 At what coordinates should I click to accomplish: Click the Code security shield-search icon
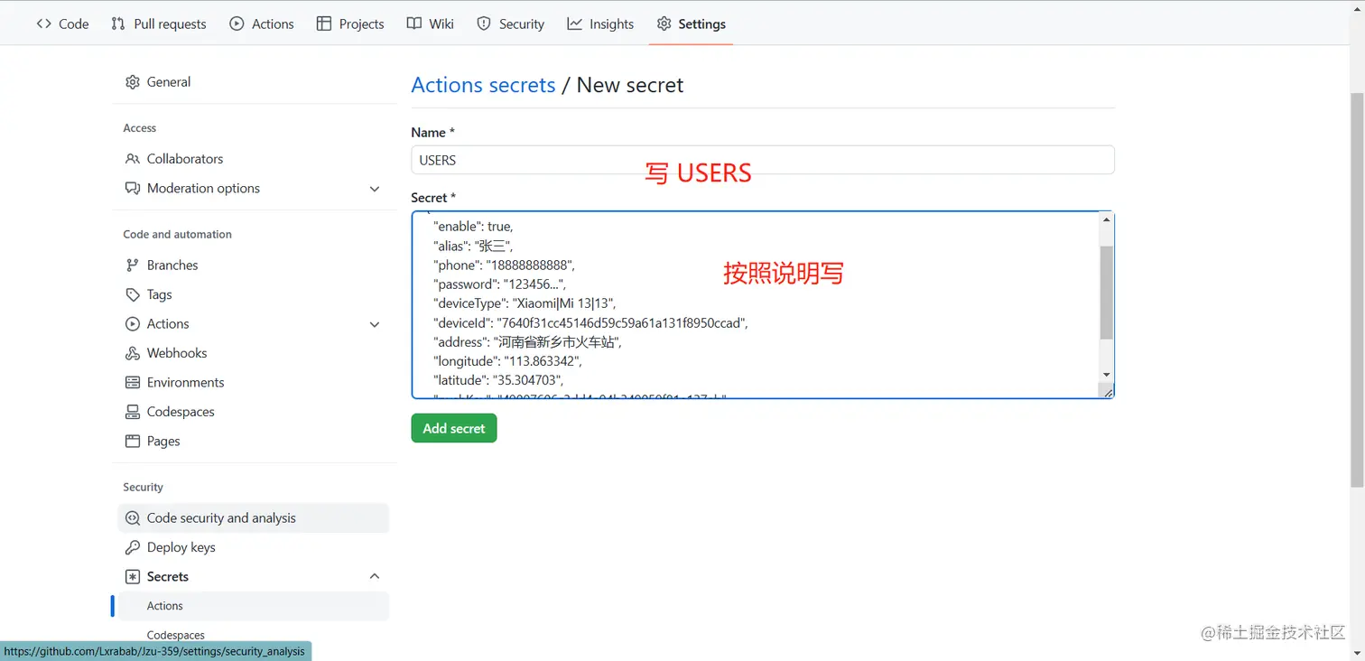[x=133, y=518]
